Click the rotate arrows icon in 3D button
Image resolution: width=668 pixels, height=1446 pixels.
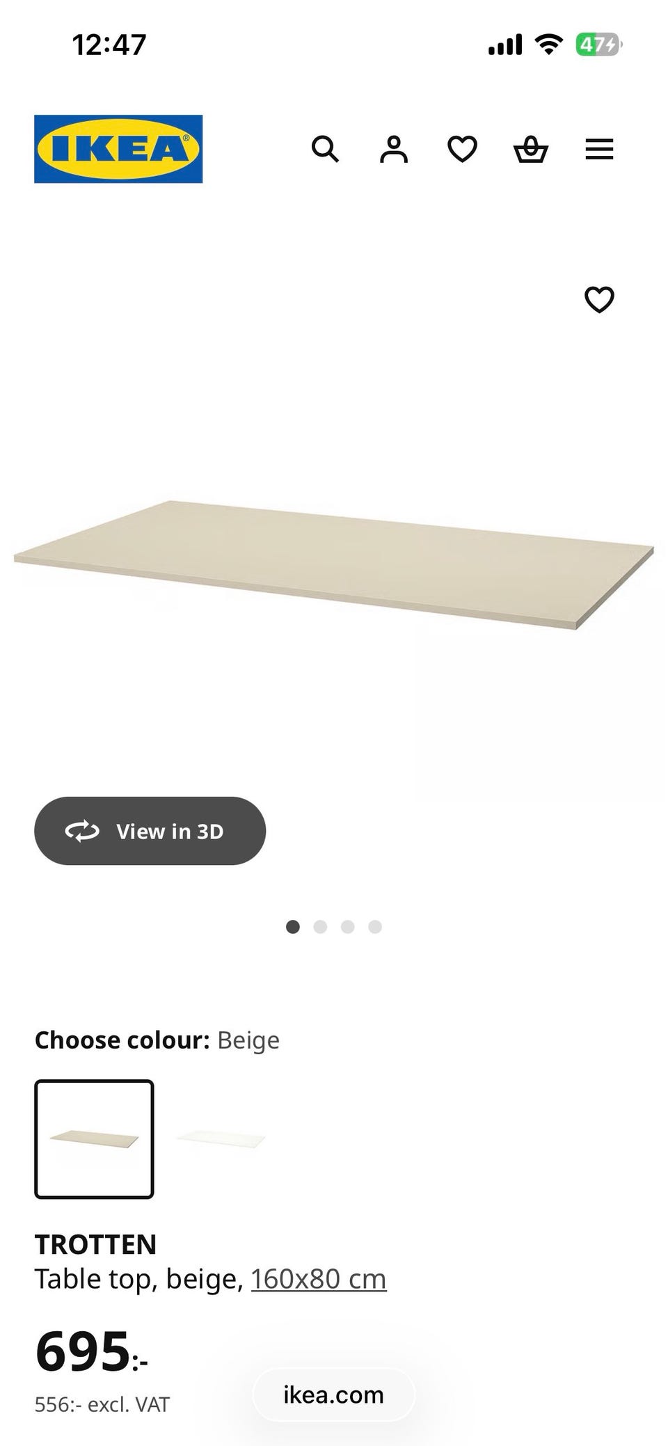click(x=82, y=831)
